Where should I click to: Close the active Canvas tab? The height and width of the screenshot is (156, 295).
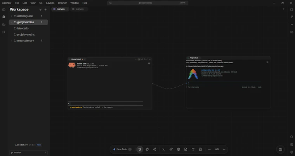tap(67, 9)
